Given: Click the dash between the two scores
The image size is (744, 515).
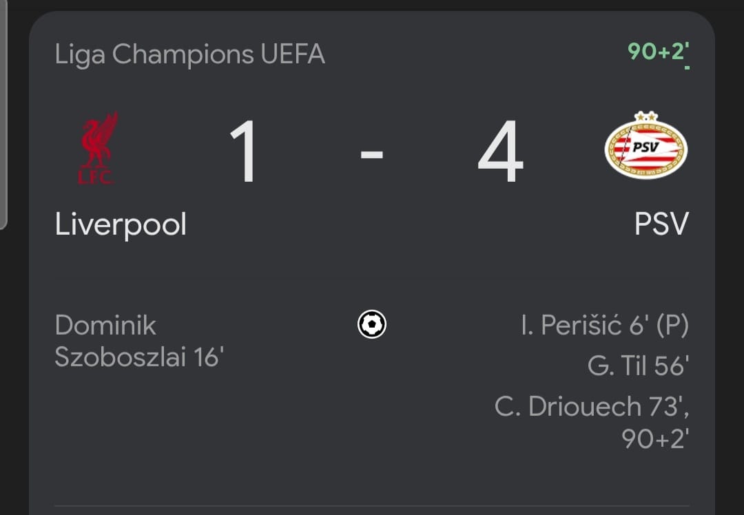Looking at the screenshot, I should (x=372, y=154).
